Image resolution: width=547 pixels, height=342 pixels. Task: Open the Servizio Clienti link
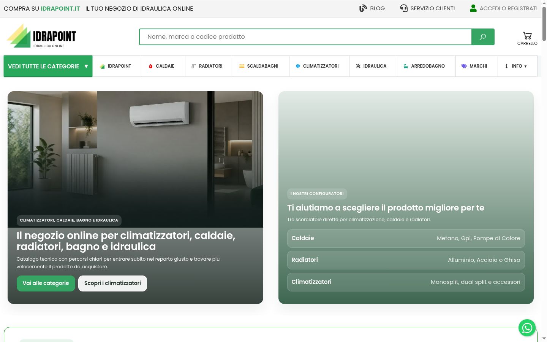433,8
